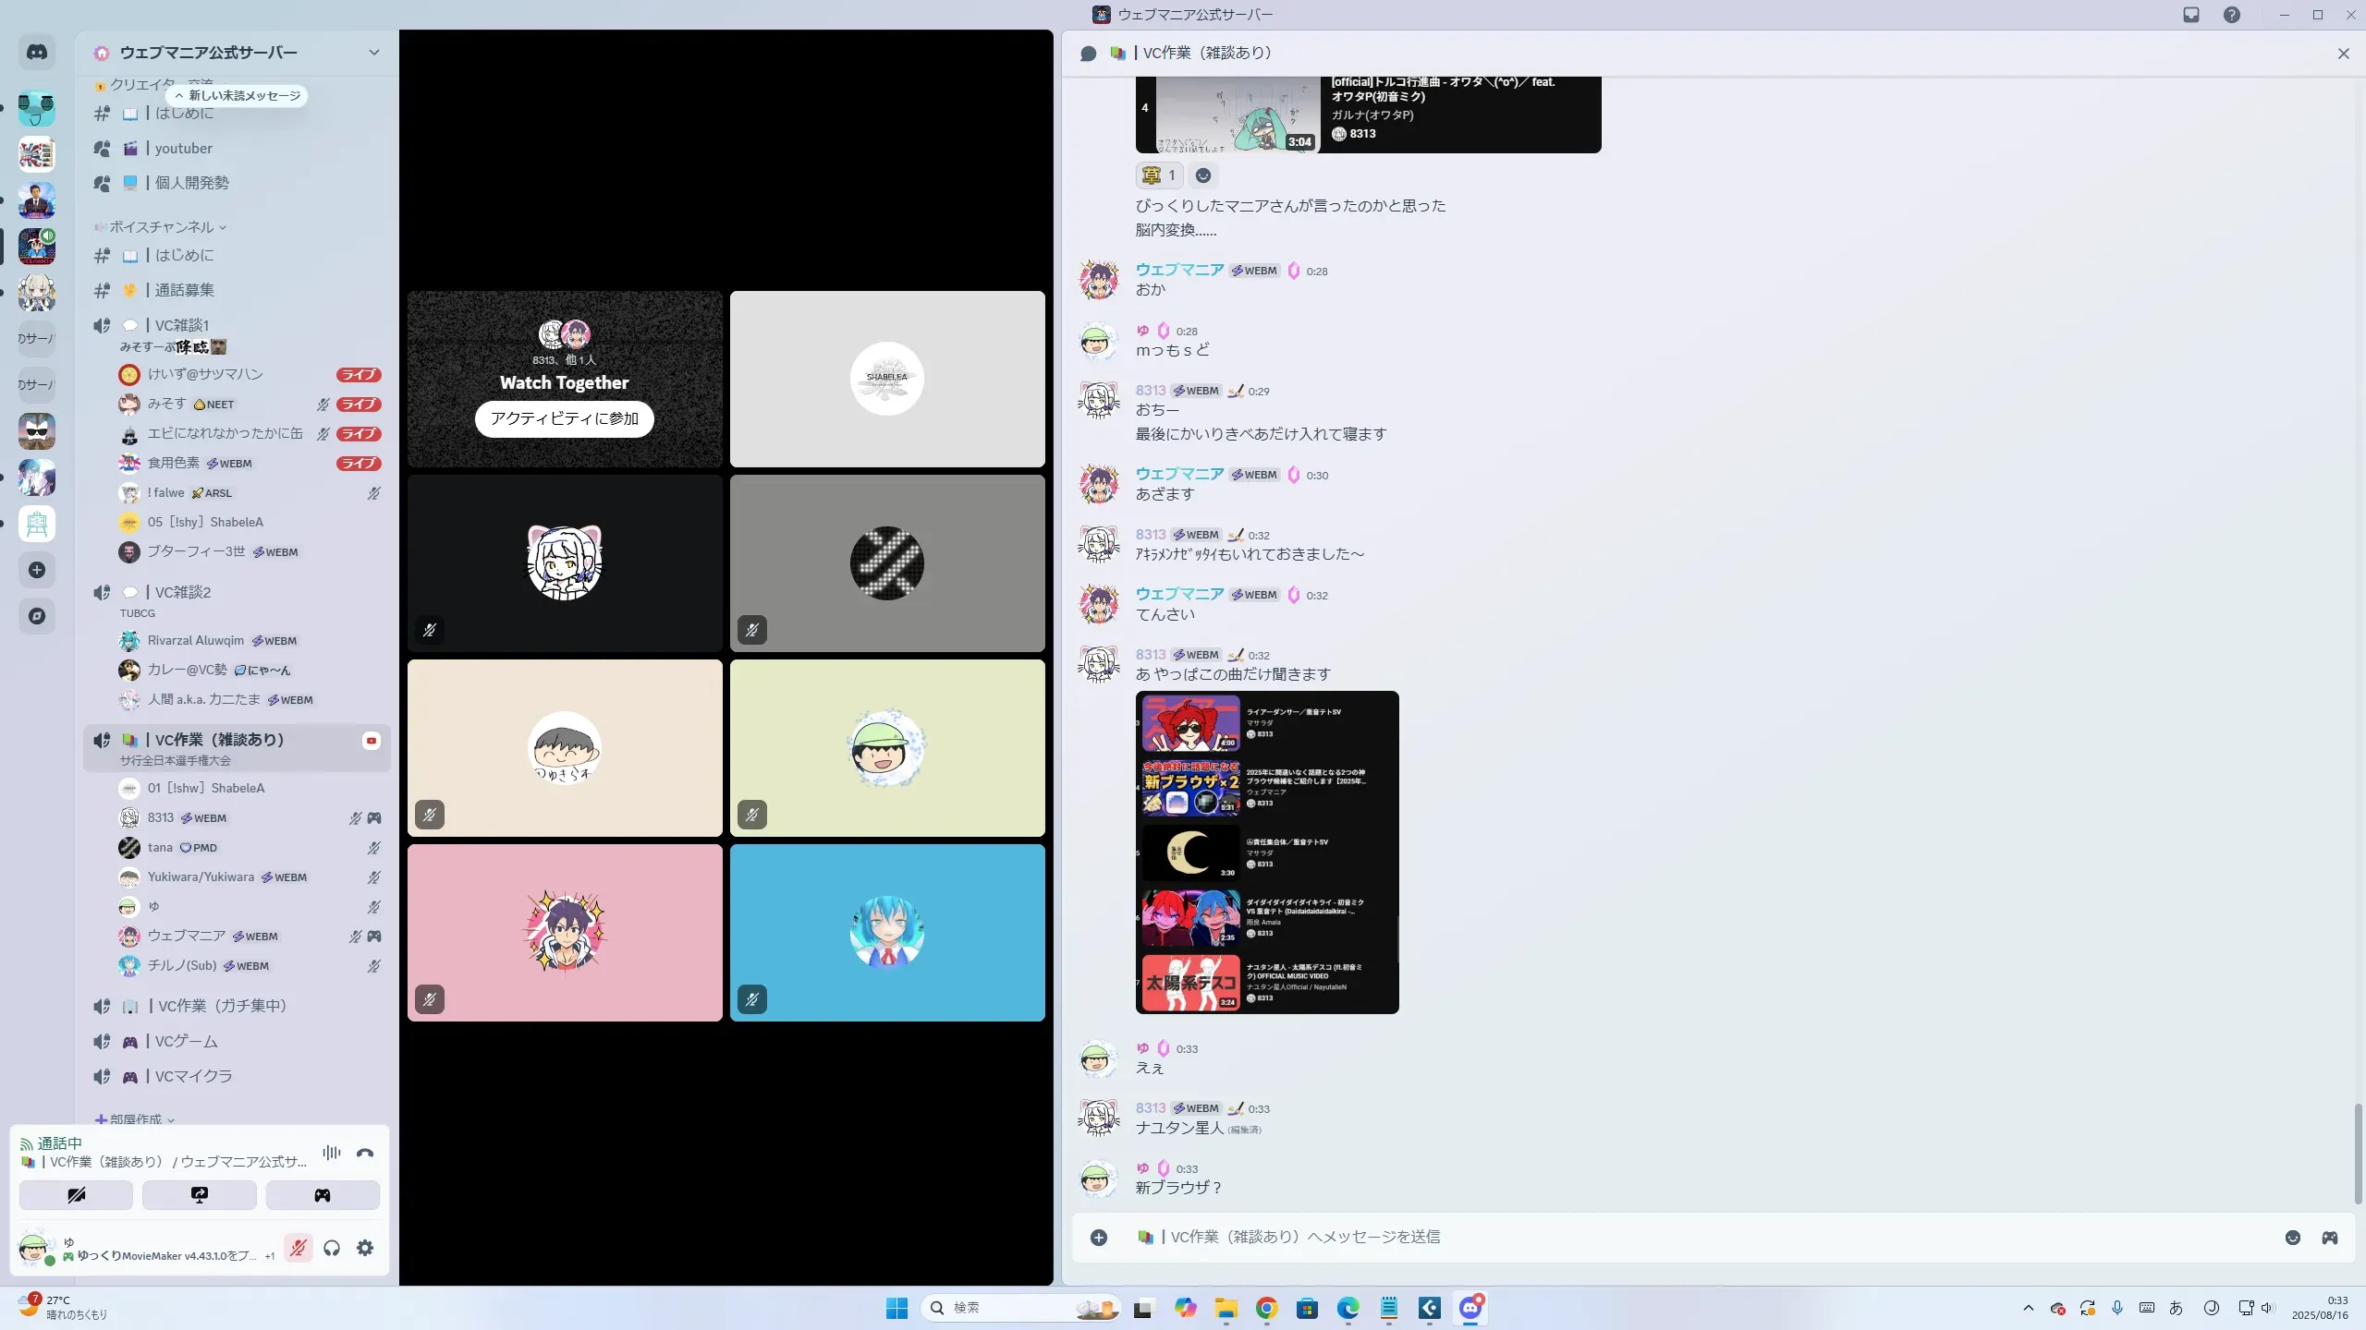Screen dimensions: 2366x1330
Task: Open the emoji picker in message box
Action: click(2292, 1238)
